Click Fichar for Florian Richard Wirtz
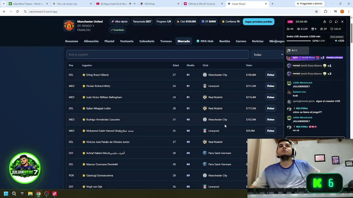 [x=271, y=86]
